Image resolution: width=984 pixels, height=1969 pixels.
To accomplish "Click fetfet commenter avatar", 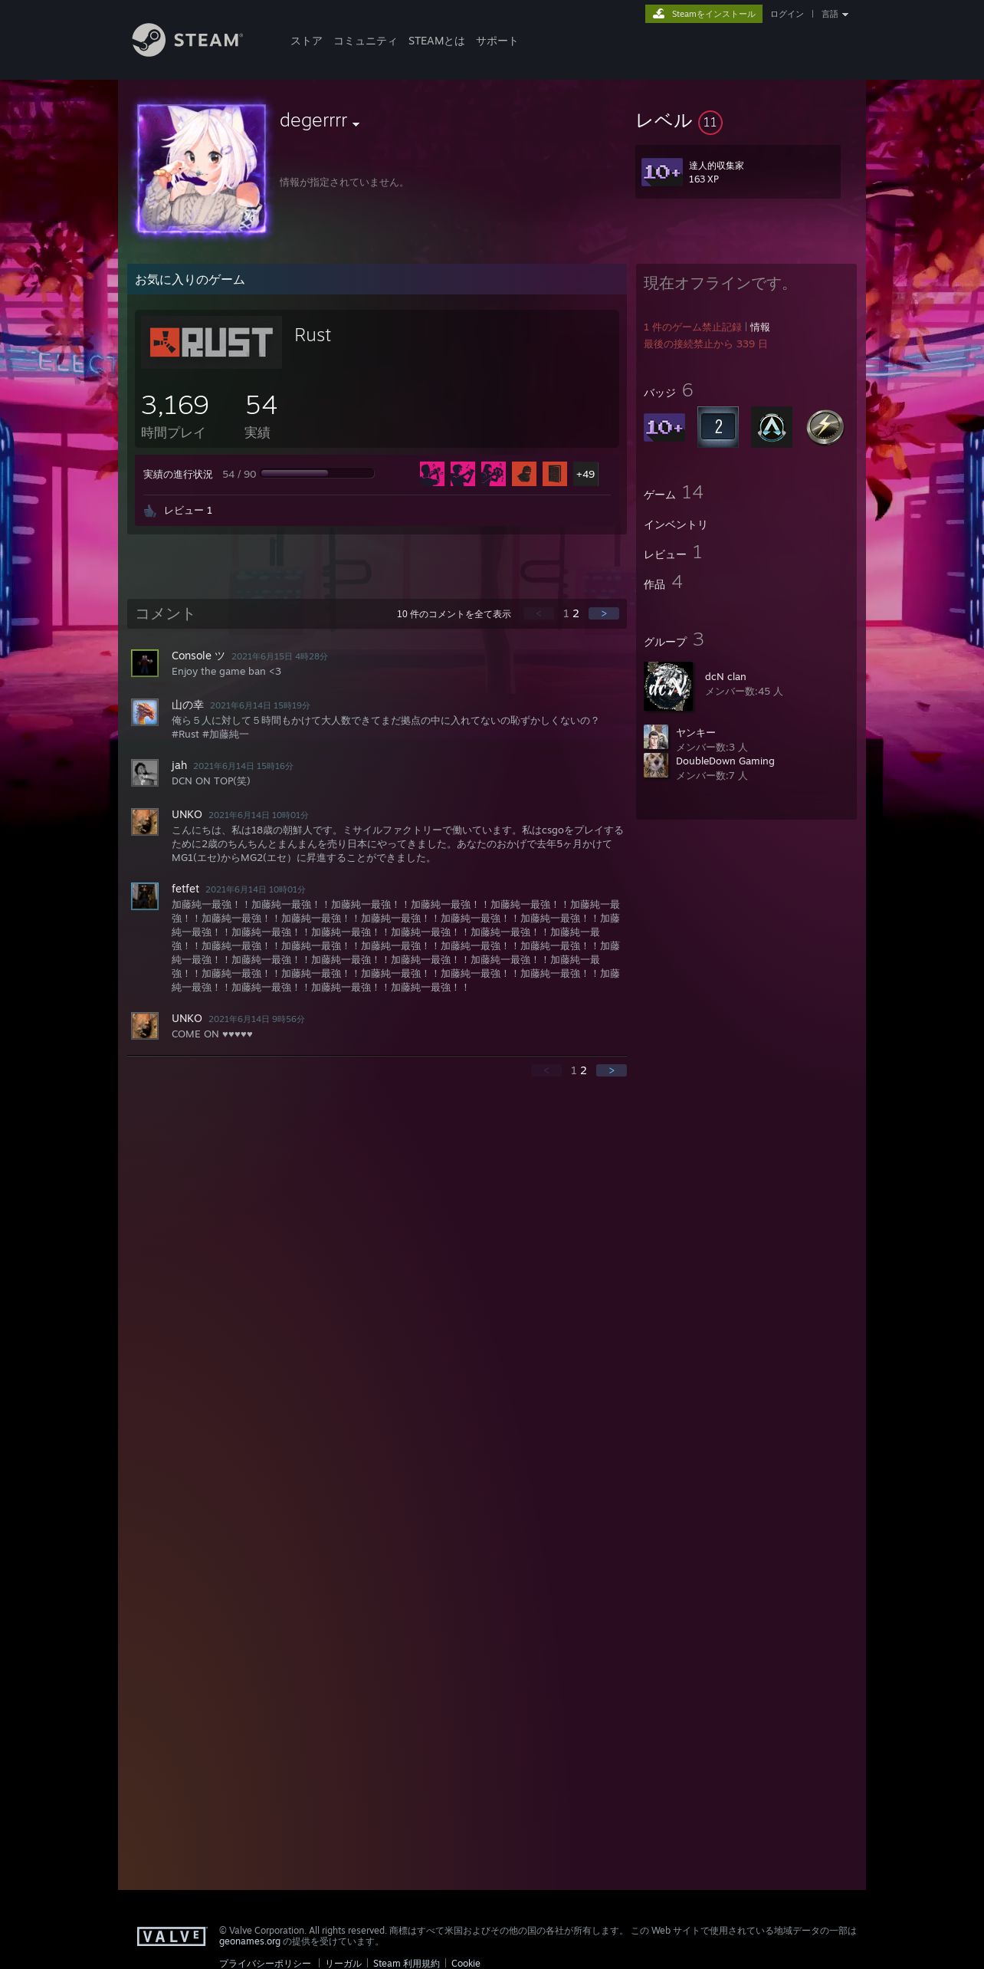I will pyautogui.click(x=145, y=896).
